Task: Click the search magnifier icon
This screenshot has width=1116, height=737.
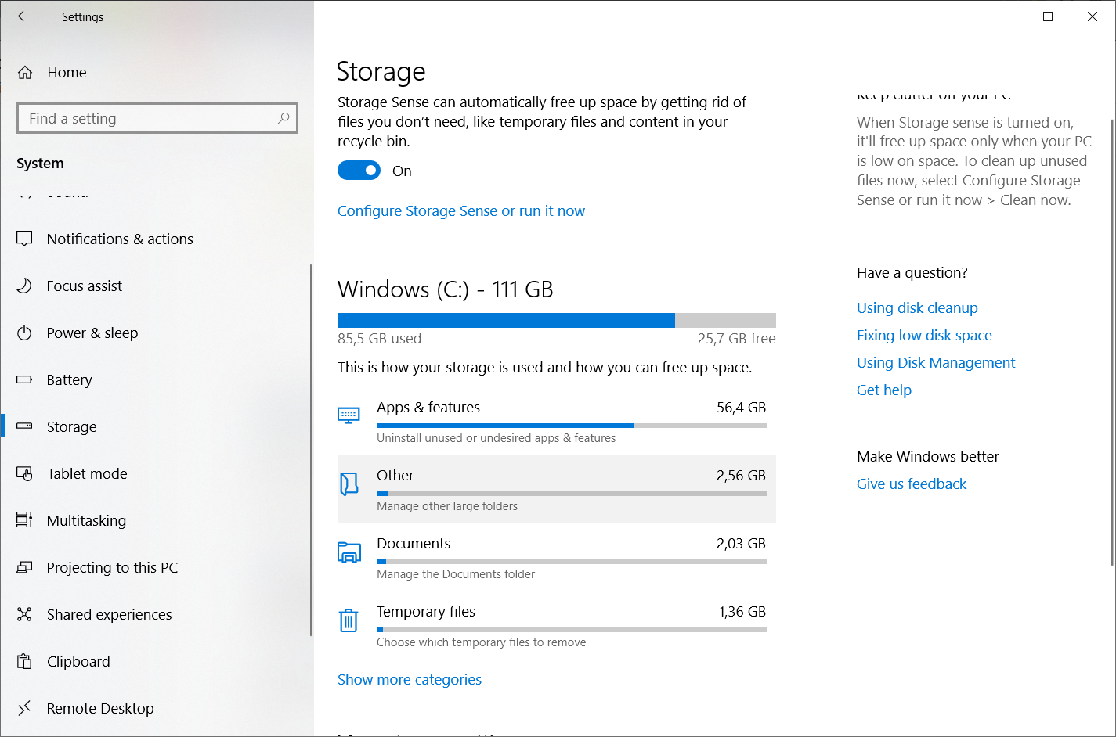Action: coord(284,118)
